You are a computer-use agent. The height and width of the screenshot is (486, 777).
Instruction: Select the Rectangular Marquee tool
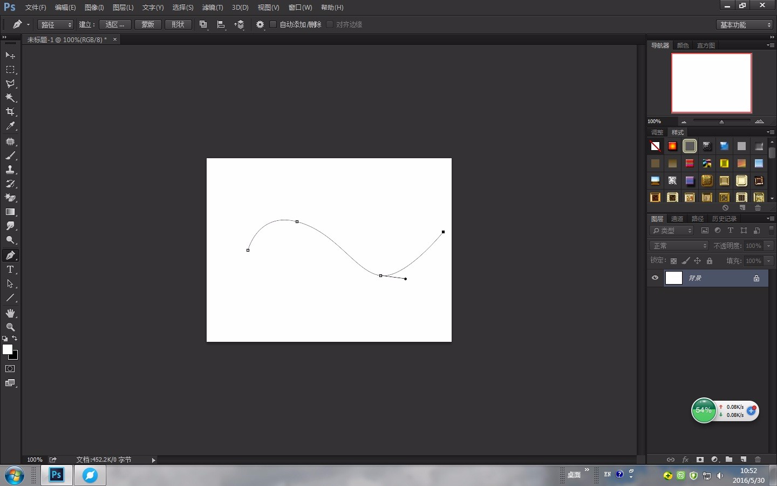(10, 70)
